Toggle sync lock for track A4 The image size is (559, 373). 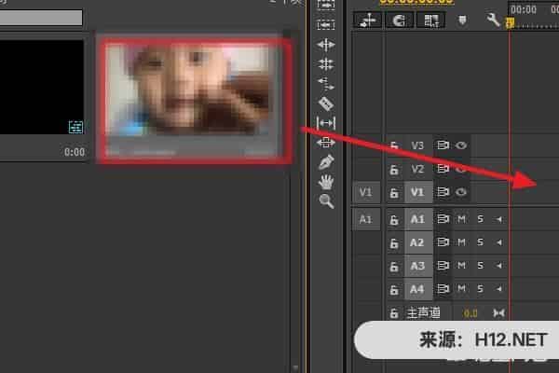click(443, 289)
